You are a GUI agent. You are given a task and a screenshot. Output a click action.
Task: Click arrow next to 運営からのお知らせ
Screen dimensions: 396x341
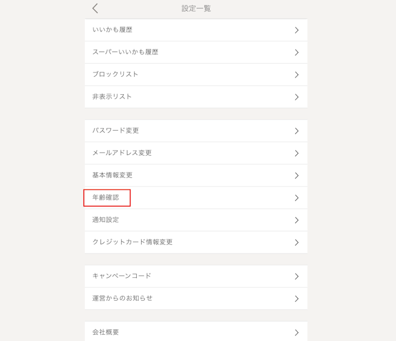pos(297,299)
